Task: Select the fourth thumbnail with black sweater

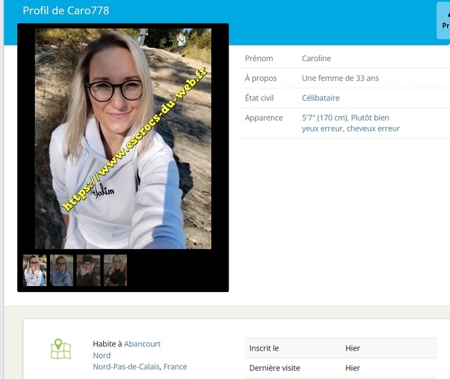Action: click(x=115, y=270)
